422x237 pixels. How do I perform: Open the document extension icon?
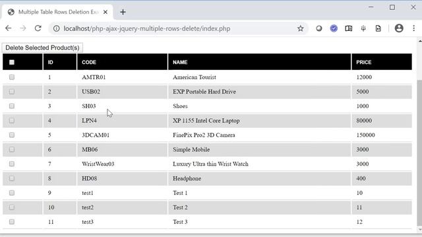tap(378, 28)
